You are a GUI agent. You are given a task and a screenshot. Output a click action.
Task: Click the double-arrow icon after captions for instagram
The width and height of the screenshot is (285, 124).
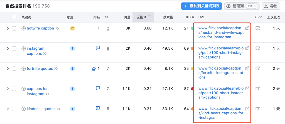47,94
